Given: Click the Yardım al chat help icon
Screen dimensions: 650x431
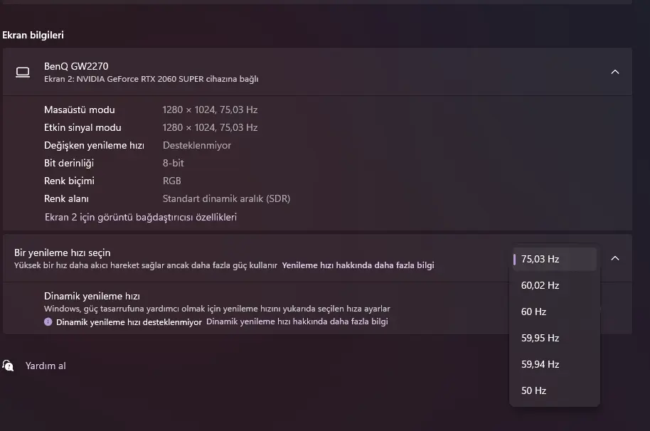Looking at the screenshot, I should (8, 366).
